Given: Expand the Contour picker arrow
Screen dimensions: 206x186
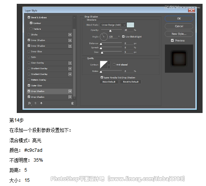Looking at the screenshot, I should [109, 65].
